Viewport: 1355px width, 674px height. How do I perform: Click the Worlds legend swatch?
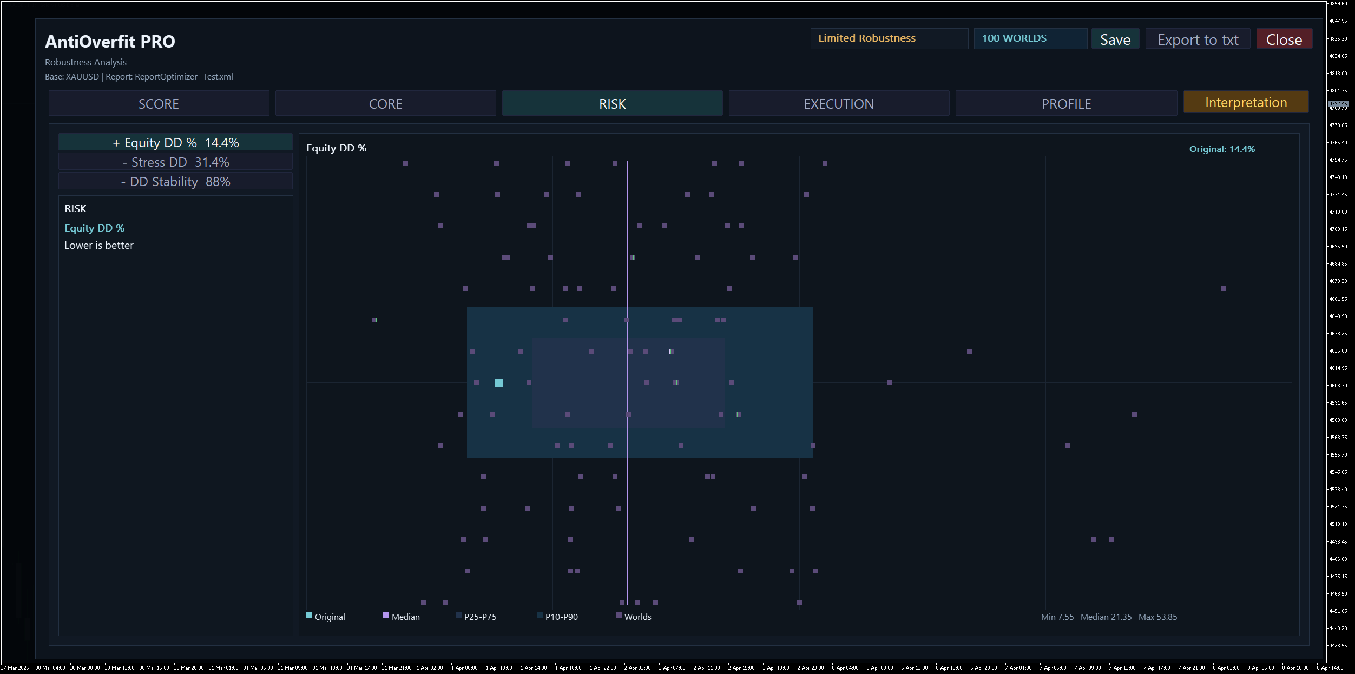619,616
